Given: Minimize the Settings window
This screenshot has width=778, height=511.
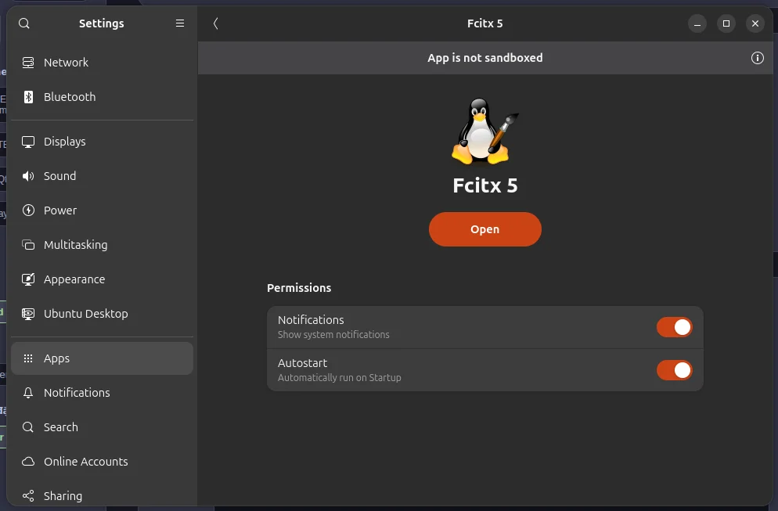Looking at the screenshot, I should [697, 23].
